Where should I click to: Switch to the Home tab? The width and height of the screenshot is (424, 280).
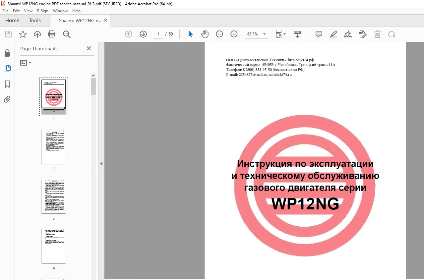click(12, 20)
